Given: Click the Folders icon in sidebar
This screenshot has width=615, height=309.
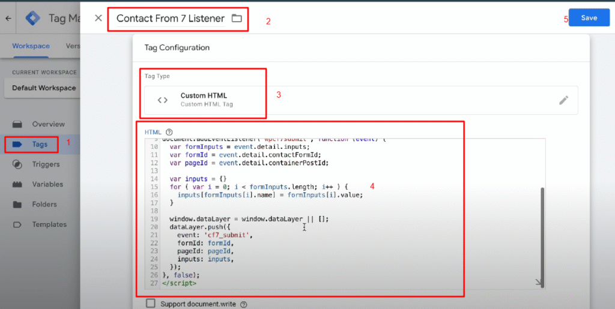Looking at the screenshot, I should (x=17, y=204).
